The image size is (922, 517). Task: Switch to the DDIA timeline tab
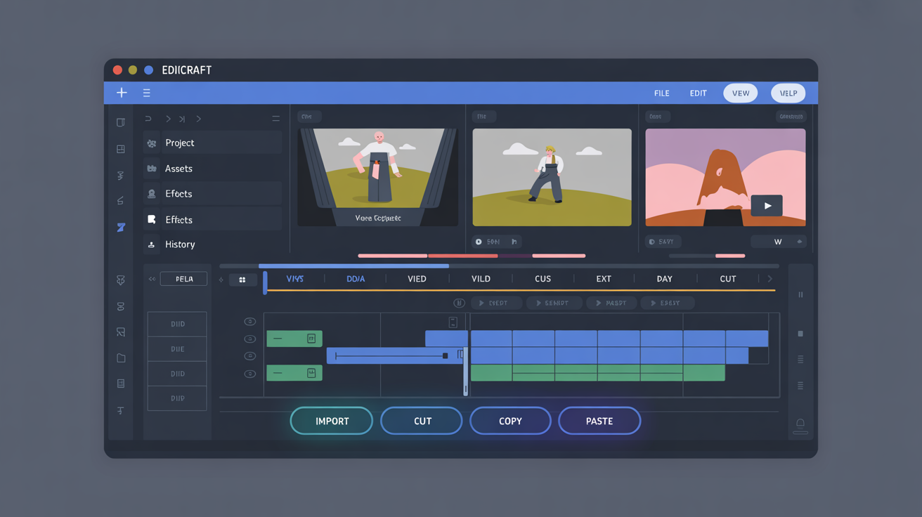click(x=356, y=279)
